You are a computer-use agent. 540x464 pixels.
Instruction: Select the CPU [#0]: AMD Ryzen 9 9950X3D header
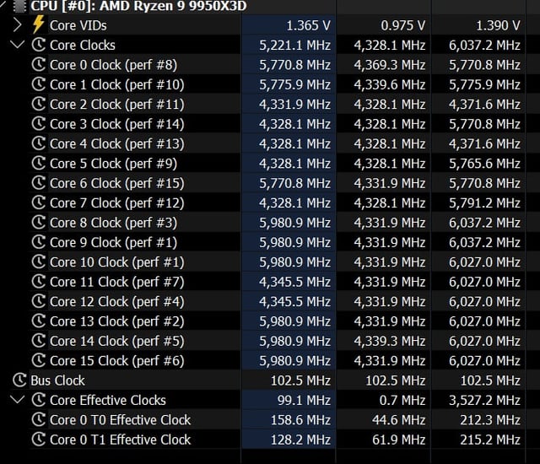coord(138,6)
